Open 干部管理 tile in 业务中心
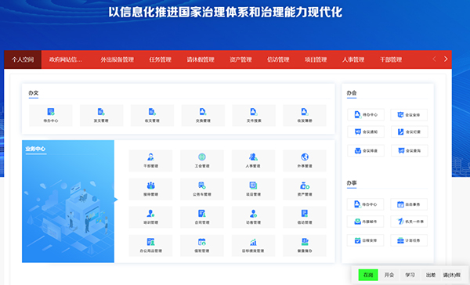Viewport: 470px width, 285px height. 150,161
